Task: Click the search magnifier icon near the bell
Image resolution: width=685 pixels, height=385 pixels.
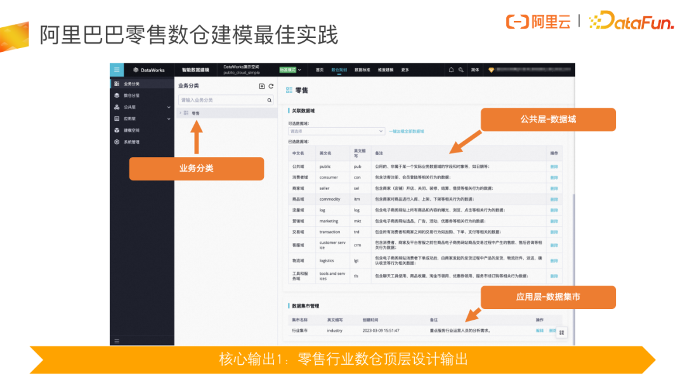Action: [x=460, y=70]
